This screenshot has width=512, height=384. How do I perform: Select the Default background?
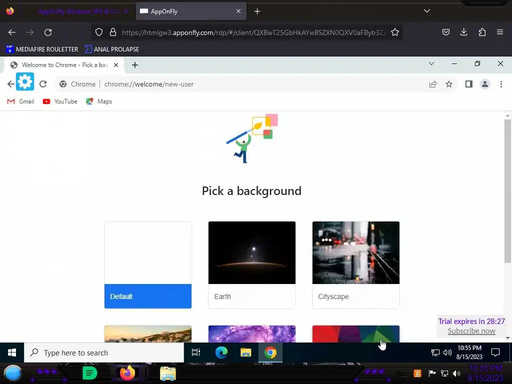148,265
